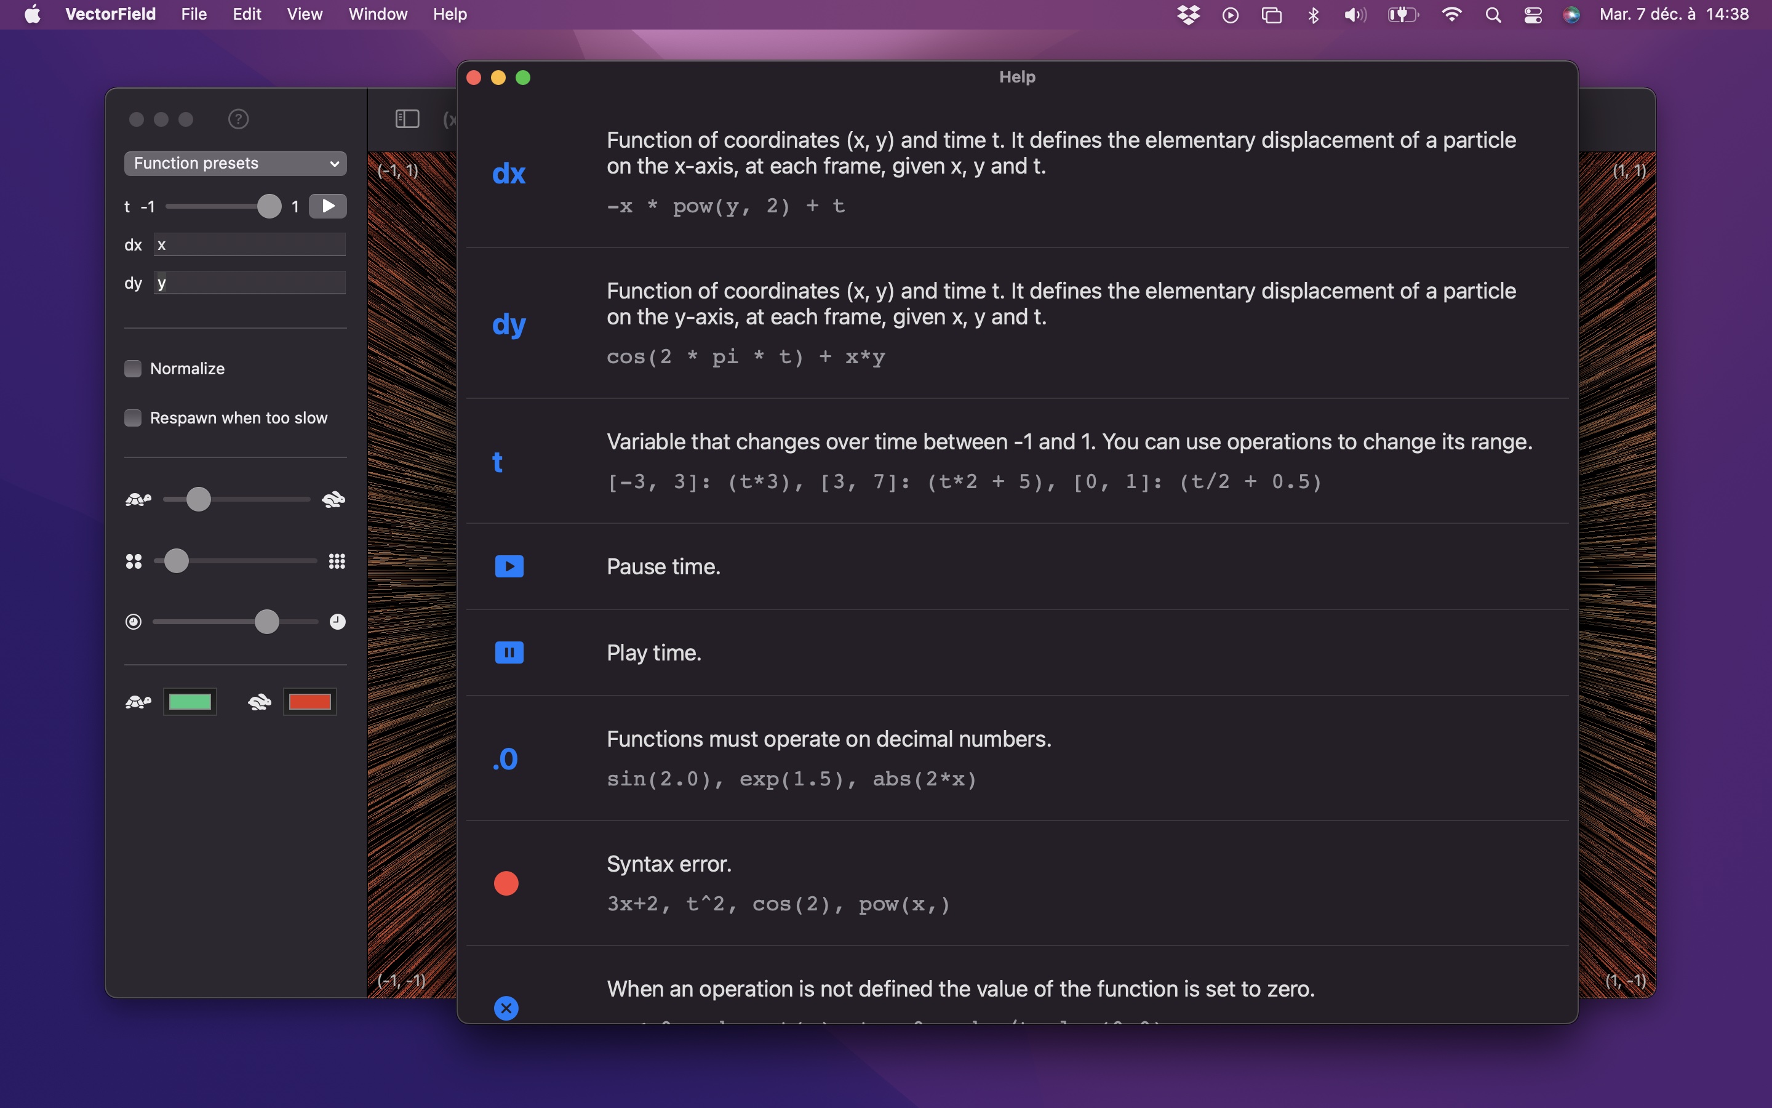Click the few particles icon
Screen dimensions: 1772x1108
pos(134,561)
